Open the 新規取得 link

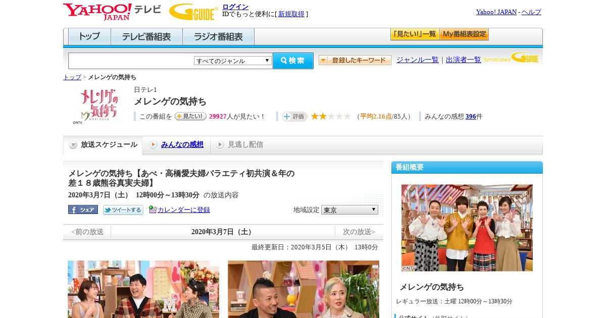coord(291,14)
